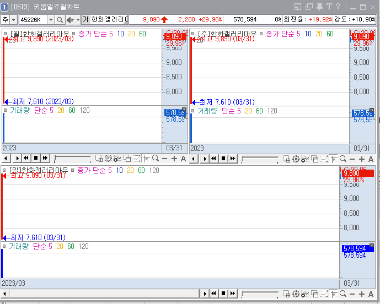This screenshot has height=304, width=380.
Task: Click the monthly chart zoom slider
Action: 72,159
